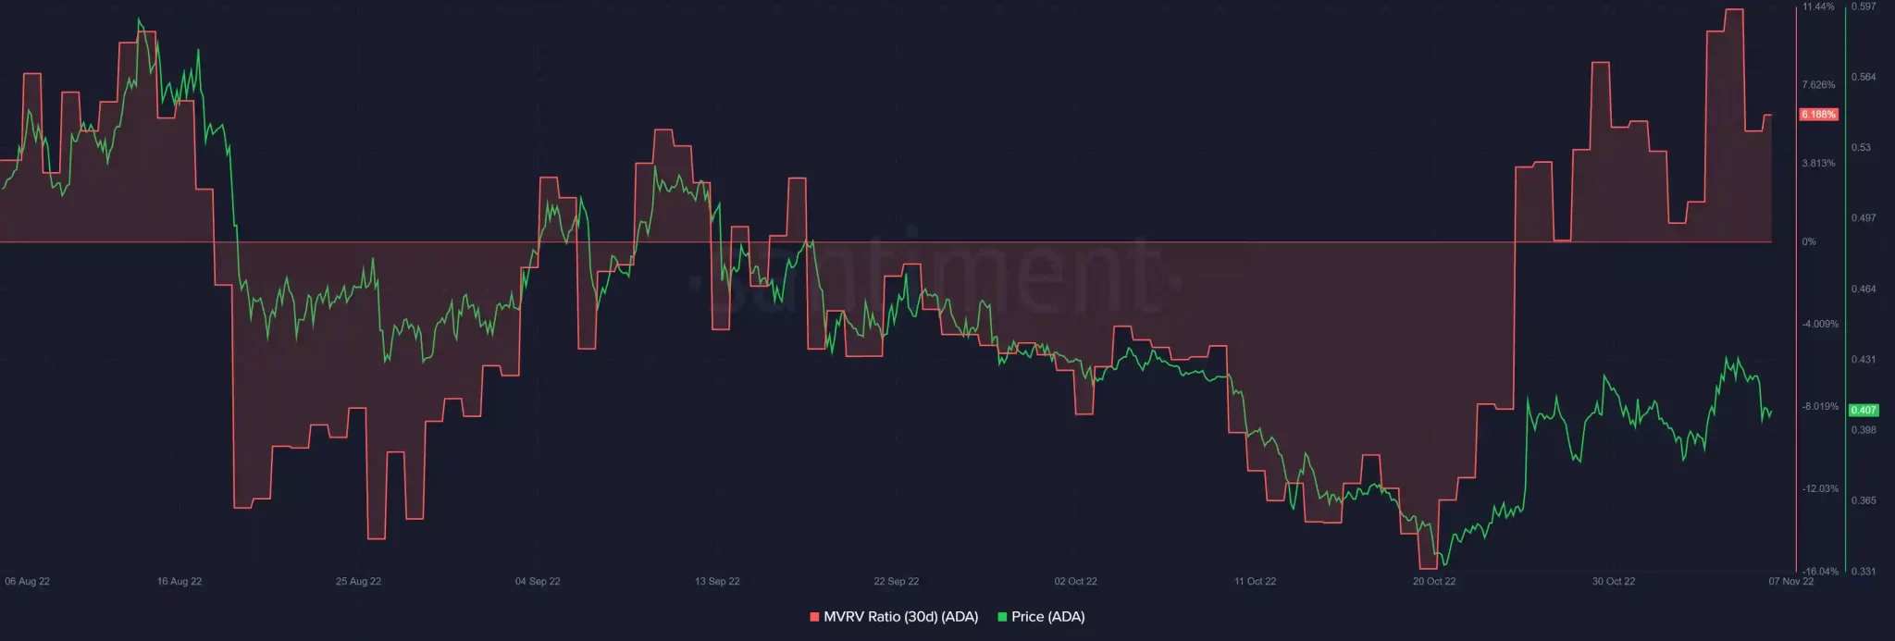
Task: Click the 04 Sep 22 date label
Action: point(538,582)
